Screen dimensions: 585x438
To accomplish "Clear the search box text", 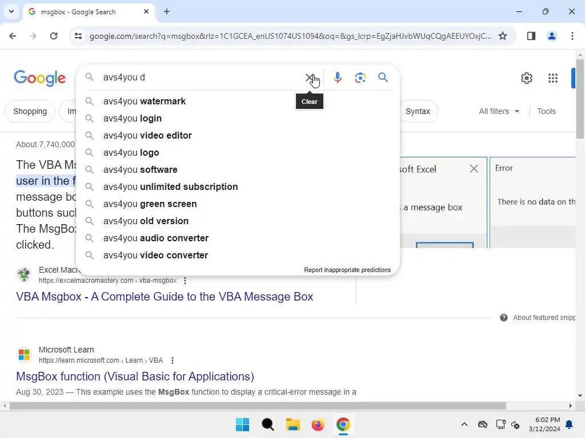I will 310,78.
